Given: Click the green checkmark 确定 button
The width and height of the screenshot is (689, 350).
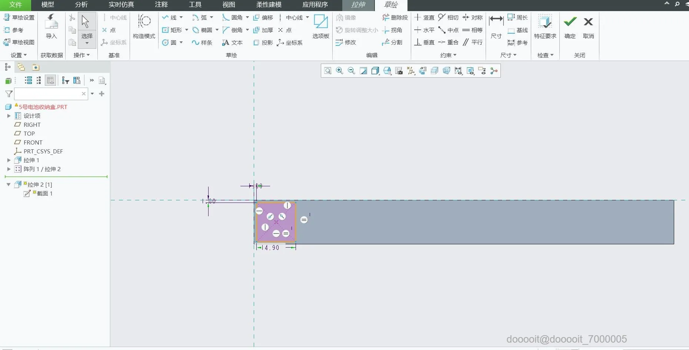Looking at the screenshot, I should coord(570,27).
